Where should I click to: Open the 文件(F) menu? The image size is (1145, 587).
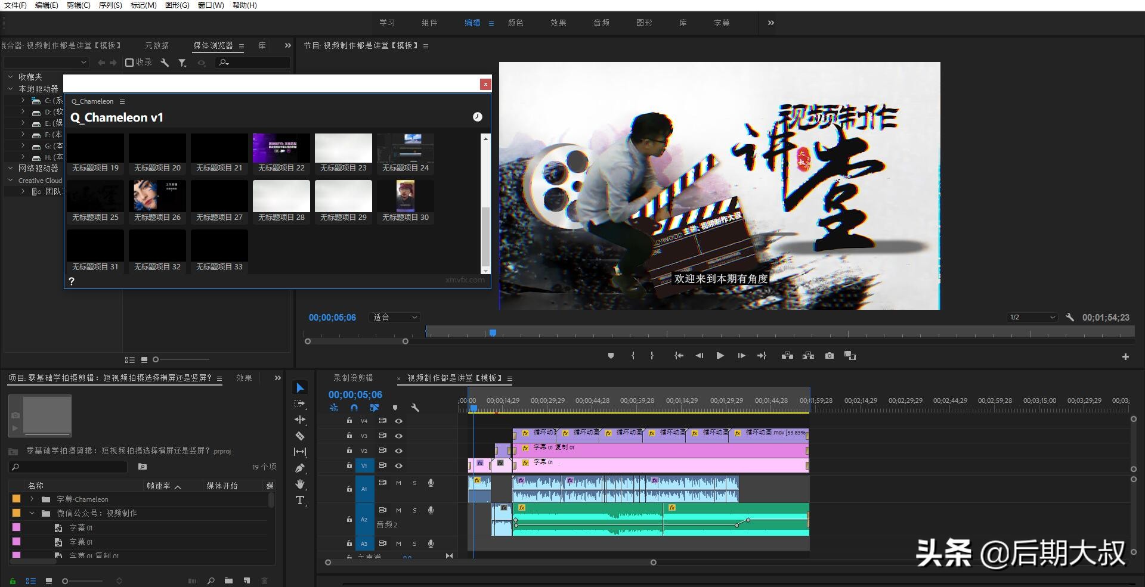click(16, 5)
